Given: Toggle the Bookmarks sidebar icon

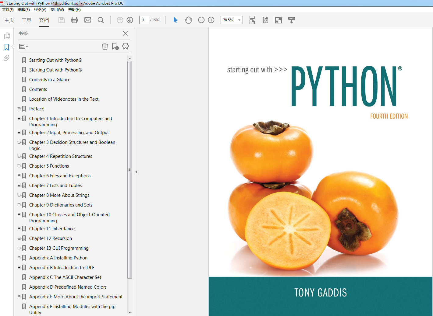Looking at the screenshot, I should pos(7,47).
